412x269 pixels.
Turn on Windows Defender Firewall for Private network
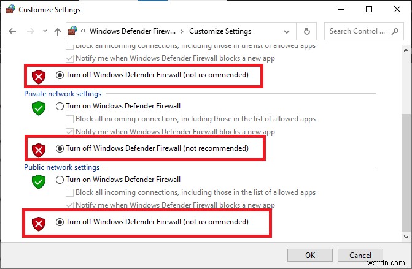point(60,106)
